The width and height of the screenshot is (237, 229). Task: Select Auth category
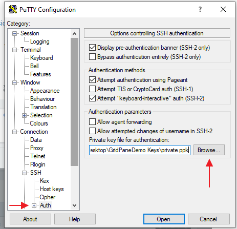(x=45, y=205)
